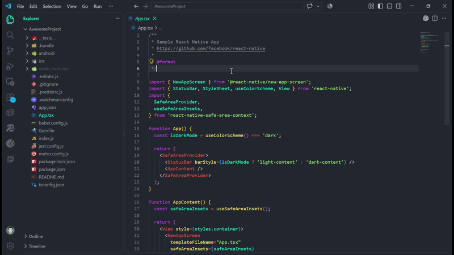Go back with the left arrow

click(136, 6)
